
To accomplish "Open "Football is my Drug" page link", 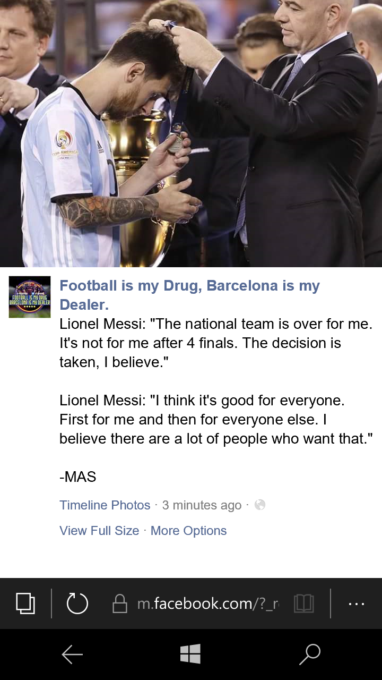I will coord(189,295).
